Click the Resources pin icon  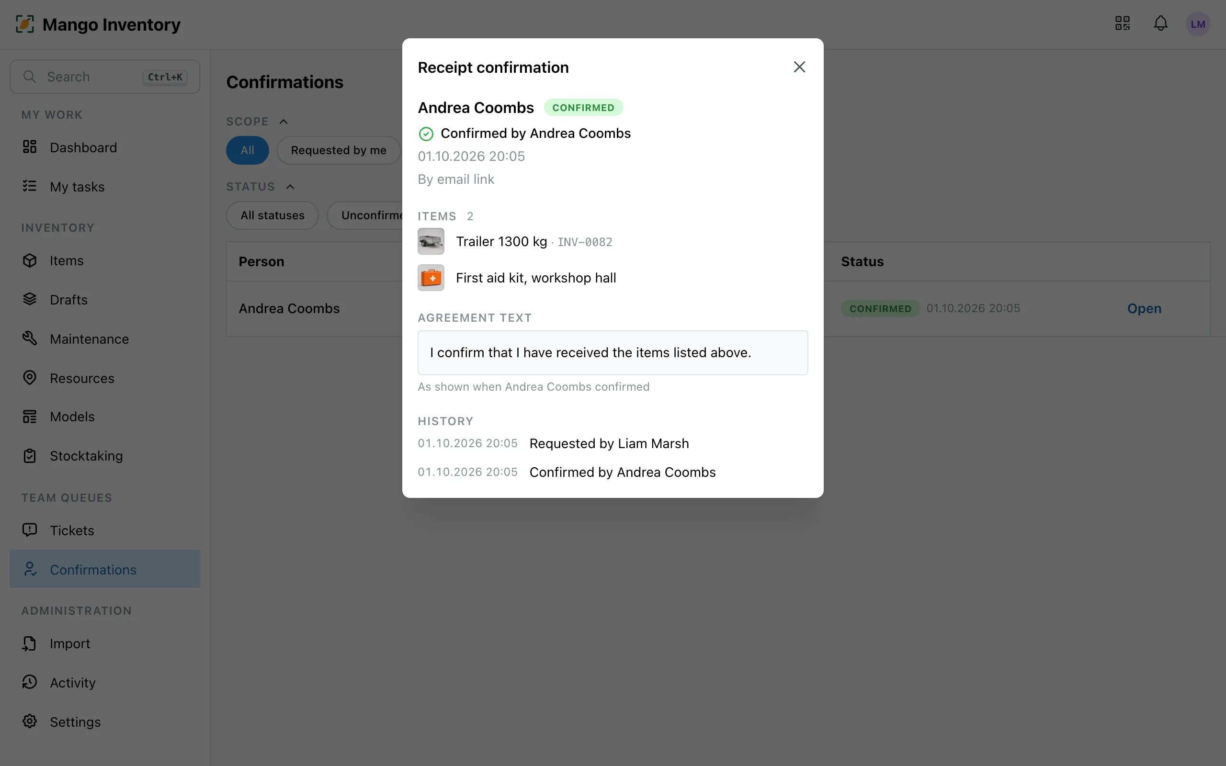[x=29, y=377]
